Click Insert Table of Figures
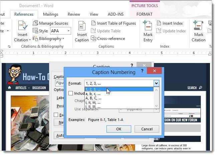 click(x=114, y=23)
